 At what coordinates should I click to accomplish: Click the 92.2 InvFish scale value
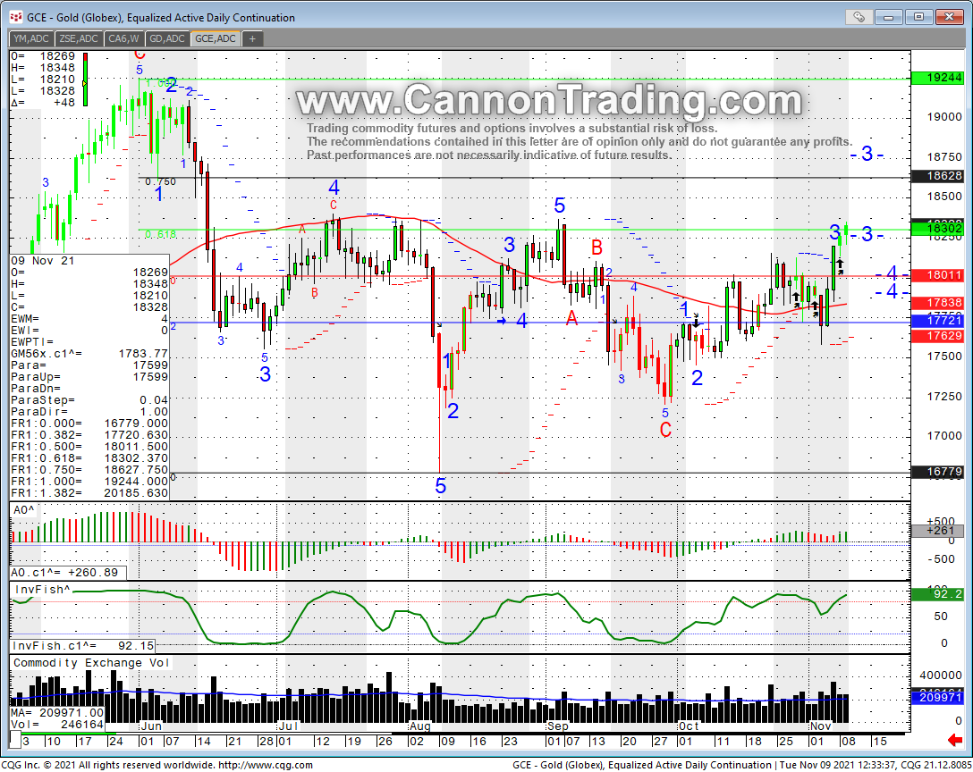[936, 595]
